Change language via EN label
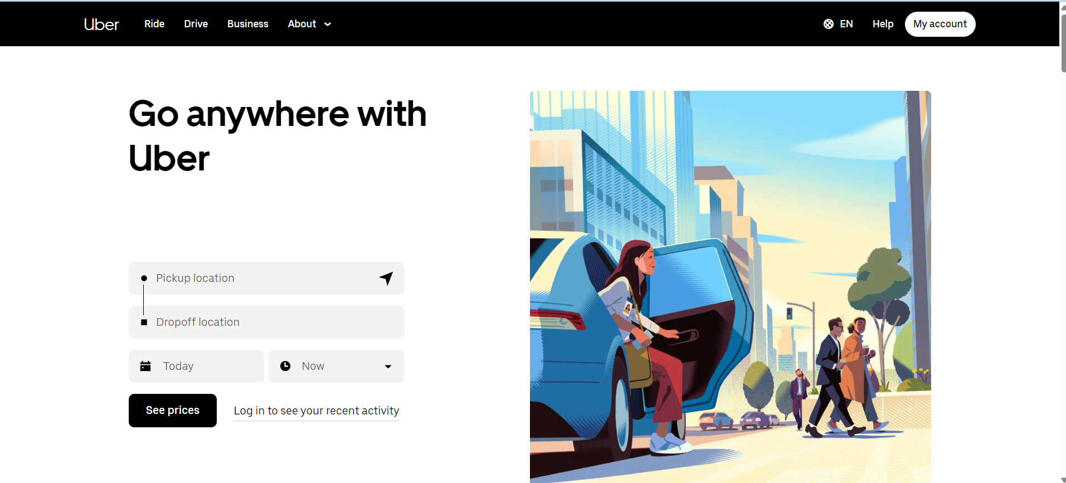The image size is (1066, 483). coord(846,24)
